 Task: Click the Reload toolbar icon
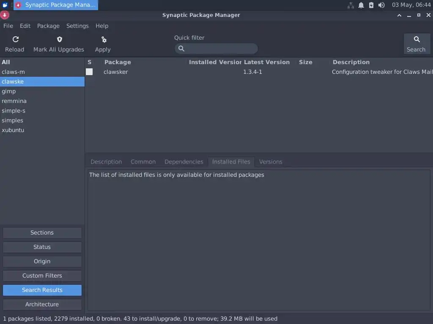pos(16,39)
